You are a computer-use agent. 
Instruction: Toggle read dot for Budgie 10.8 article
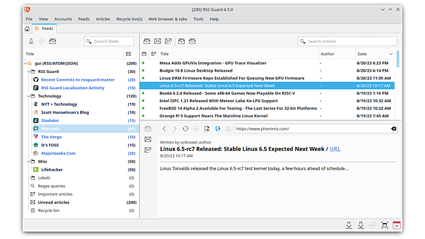[x=144, y=71]
